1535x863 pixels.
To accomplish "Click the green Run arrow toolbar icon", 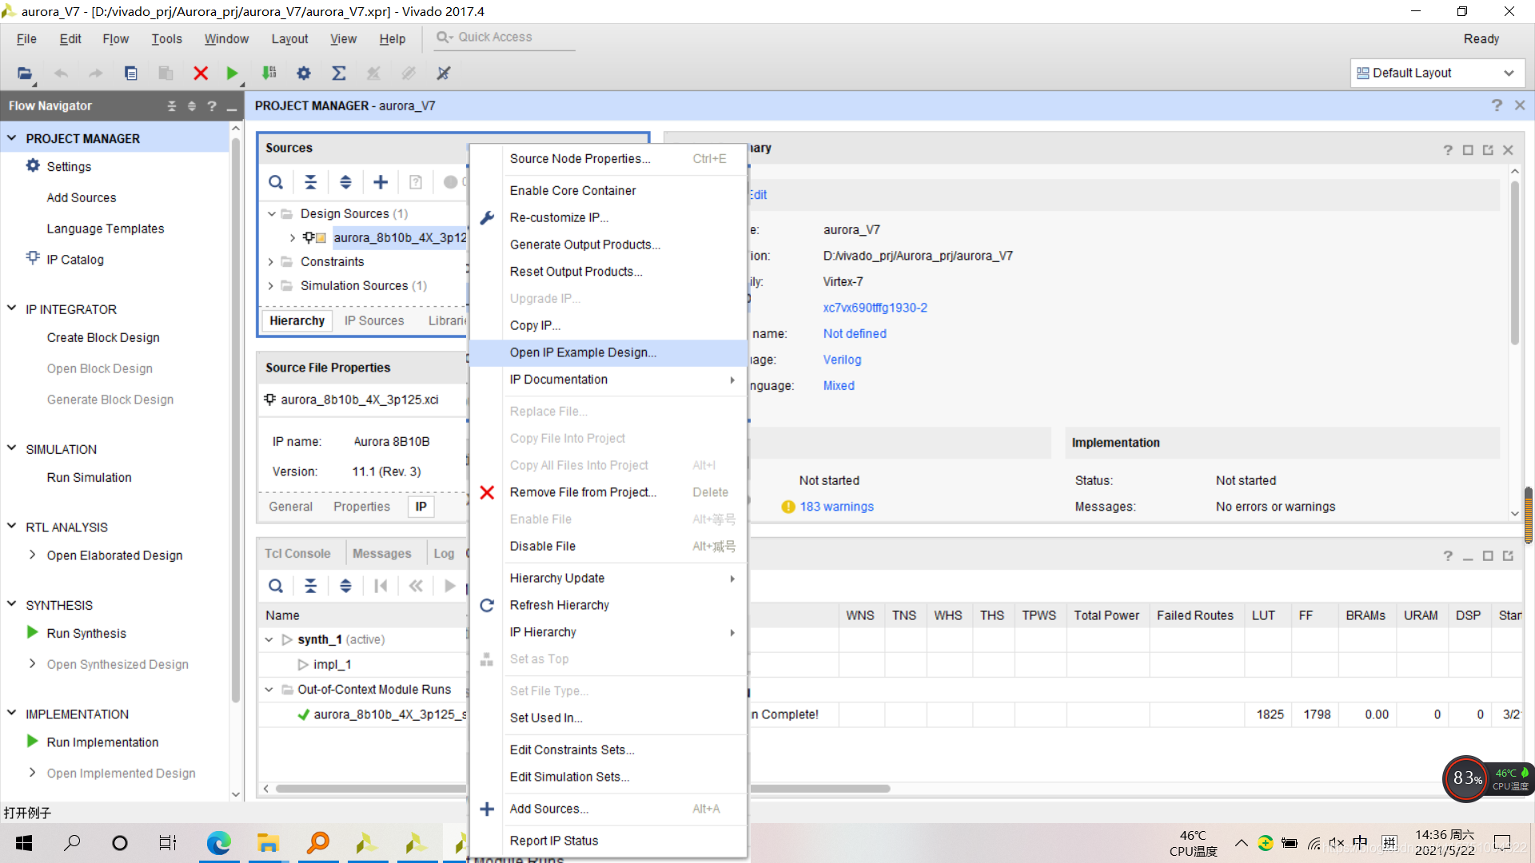I will (232, 73).
